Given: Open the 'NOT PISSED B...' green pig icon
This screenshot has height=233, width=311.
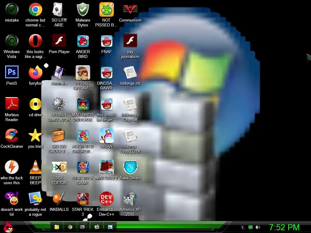Looking at the screenshot, I should 107,9.
